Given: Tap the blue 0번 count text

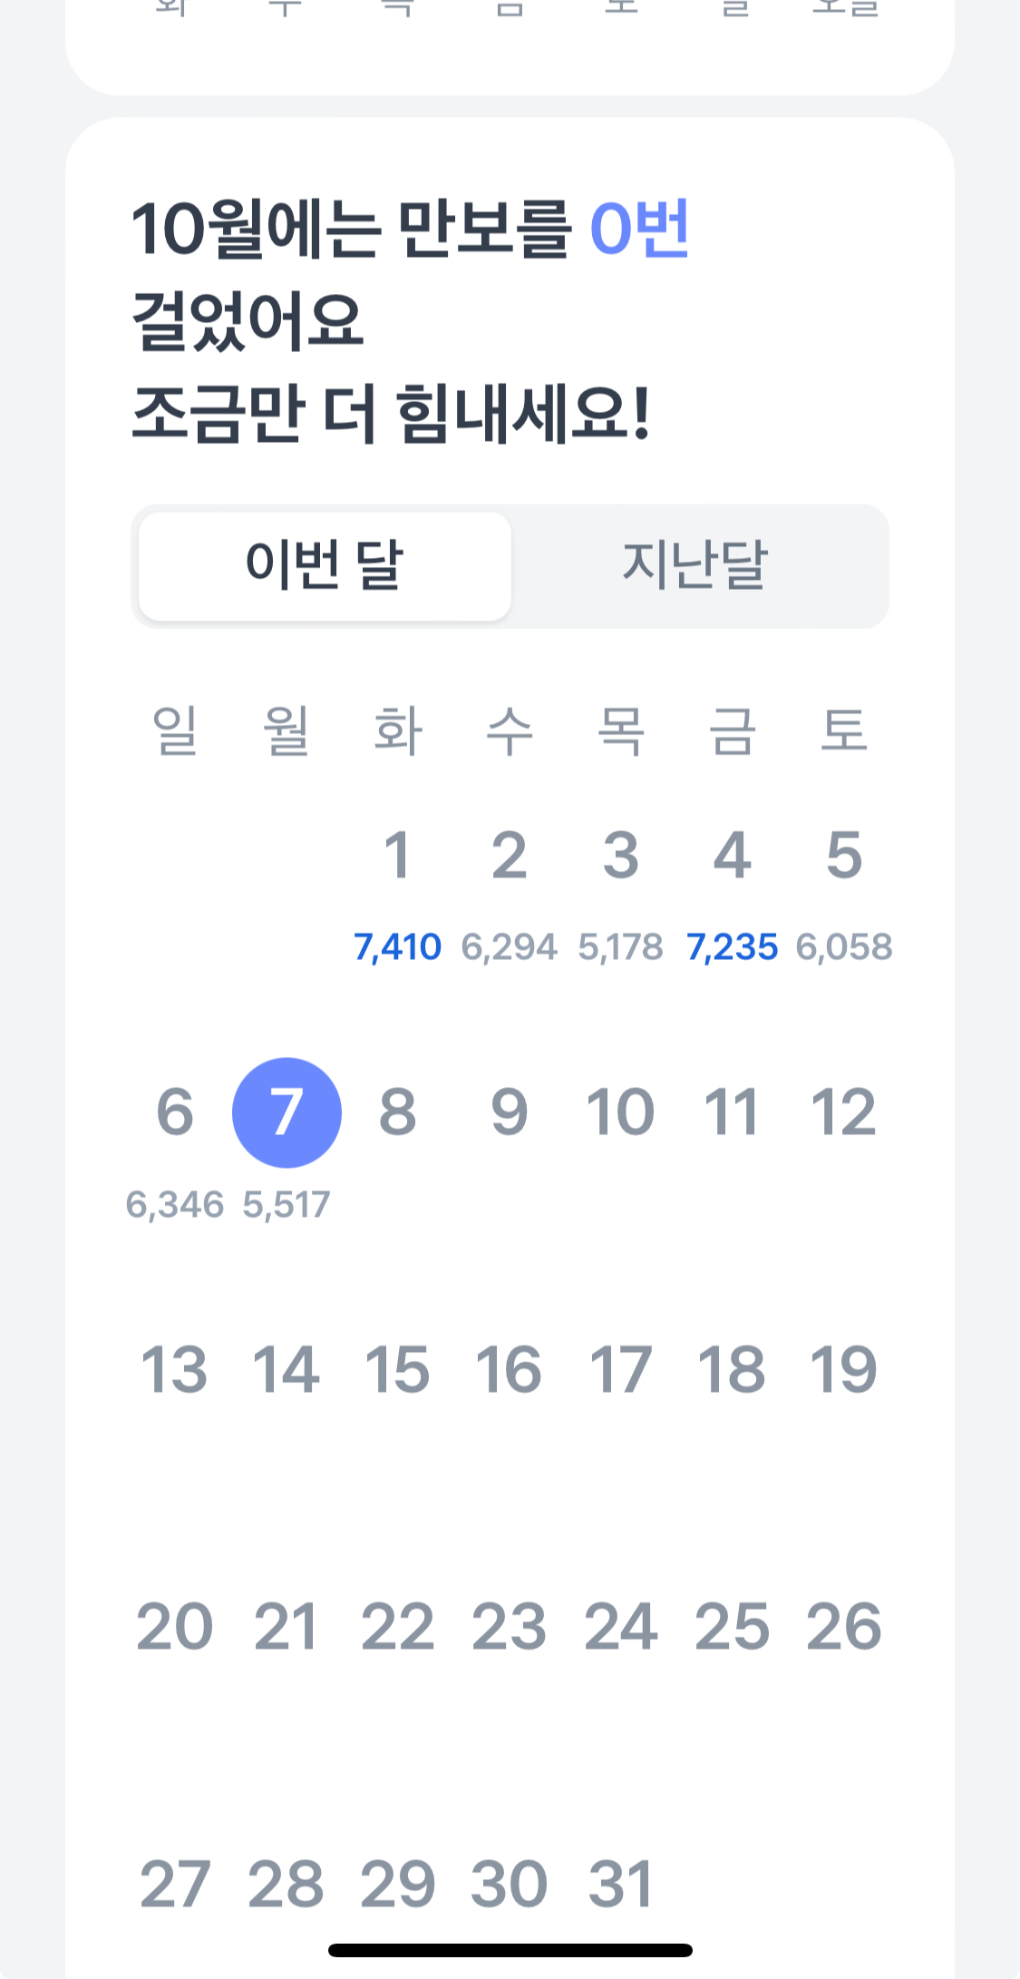Looking at the screenshot, I should click(x=639, y=229).
